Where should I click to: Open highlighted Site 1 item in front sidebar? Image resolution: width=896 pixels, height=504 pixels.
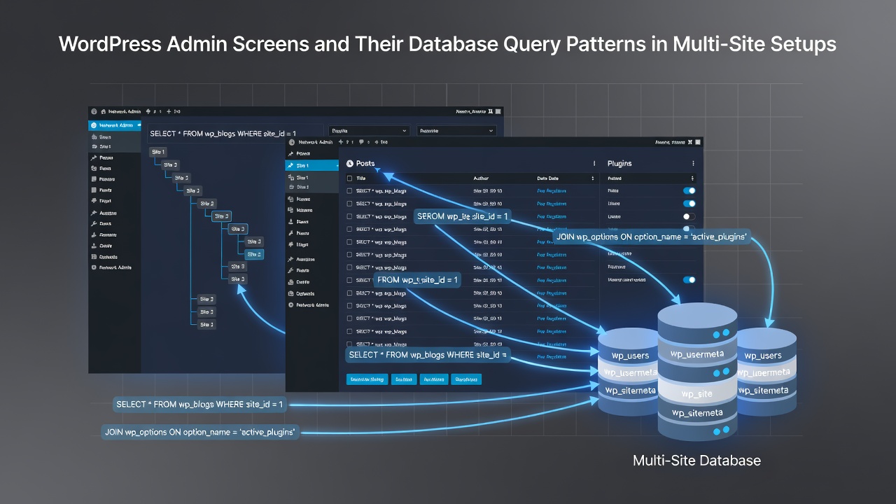[311, 165]
